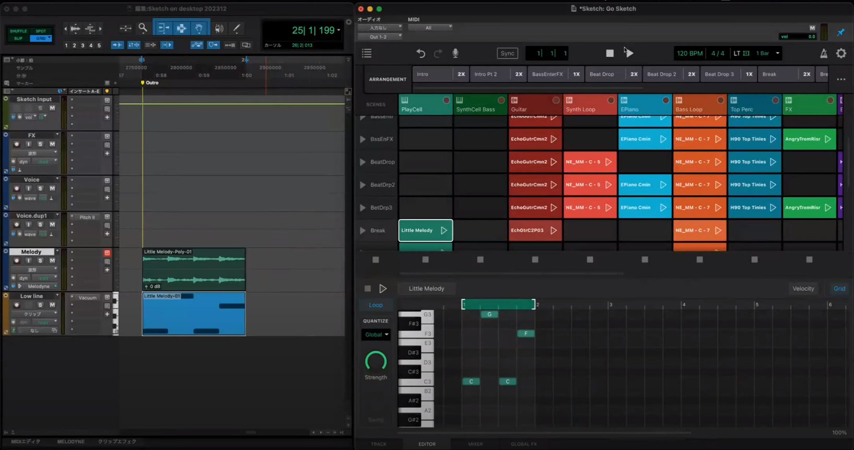854x450 pixels.
Task: Select the Pencil tool
Action: (237, 29)
